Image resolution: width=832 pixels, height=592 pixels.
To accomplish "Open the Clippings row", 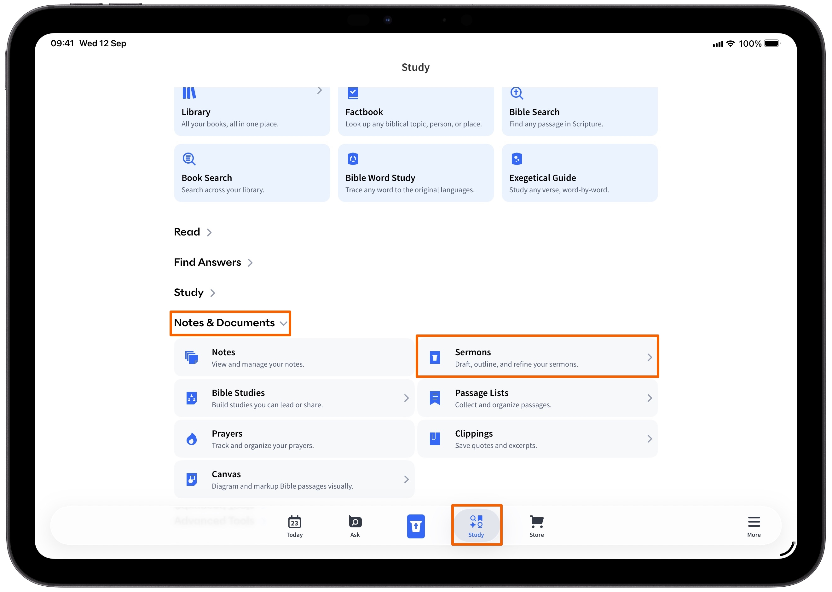I will tap(538, 439).
